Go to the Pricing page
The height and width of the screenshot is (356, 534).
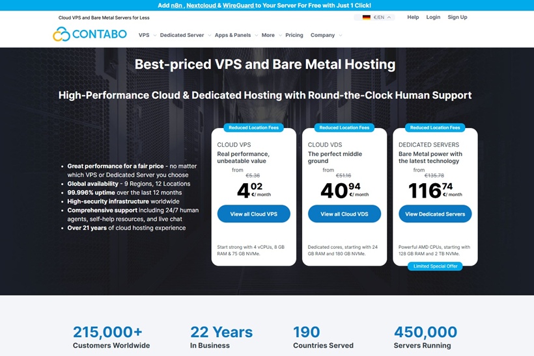(x=294, y=35)
